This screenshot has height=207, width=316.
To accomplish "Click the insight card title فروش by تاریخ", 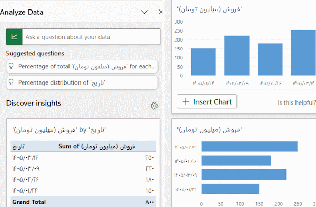I will click(x=59, y=130).
